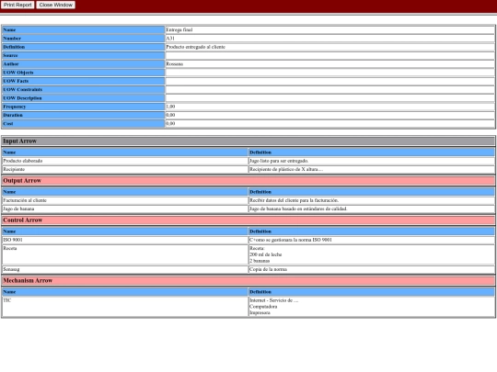
Task: Click the 'UOW Constraints' label
Action: (22, 89)
